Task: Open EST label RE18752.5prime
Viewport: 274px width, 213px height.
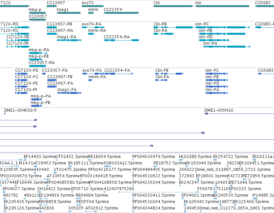Action: point(170,163)
